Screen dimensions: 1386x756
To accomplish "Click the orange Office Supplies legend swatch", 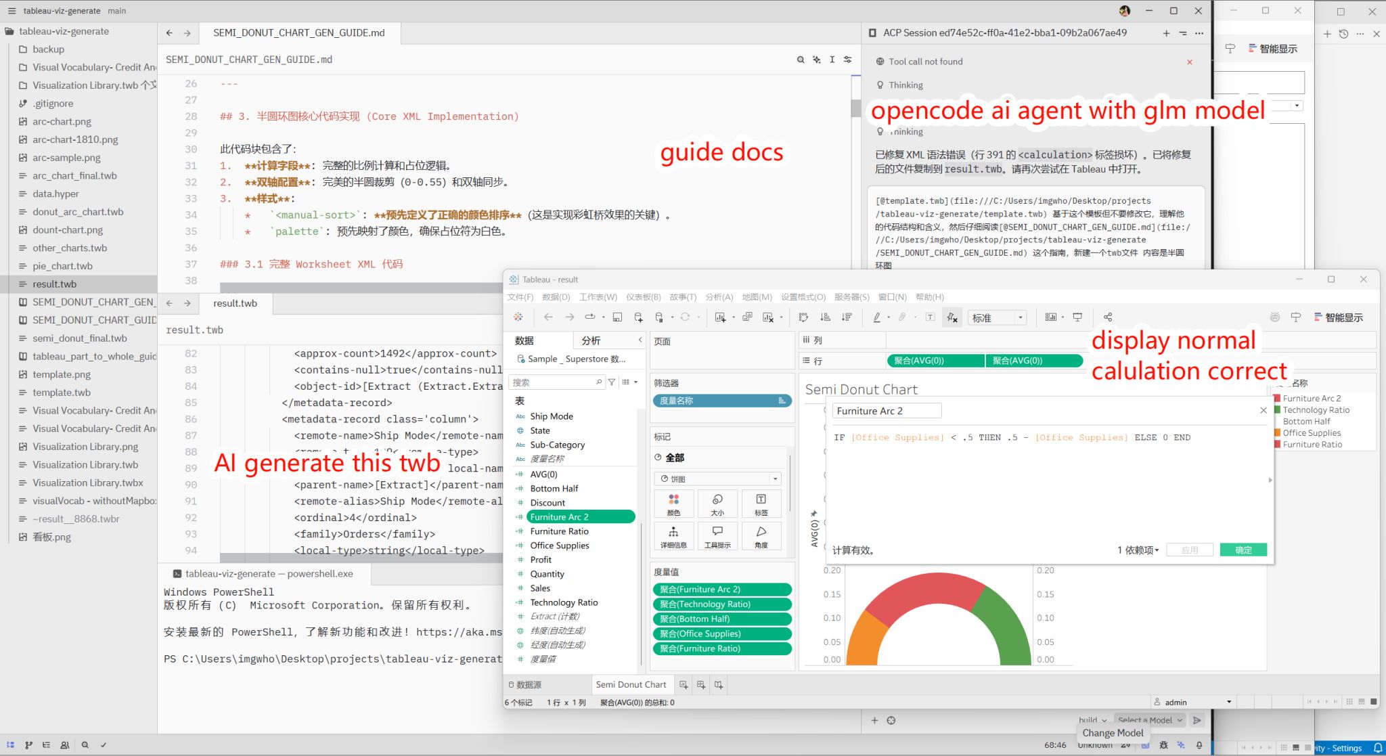I will click(x=1277, y=433).
